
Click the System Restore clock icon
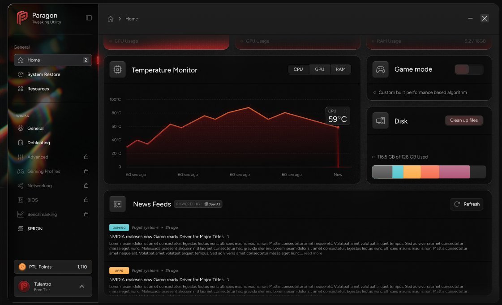tap(21, 74)
